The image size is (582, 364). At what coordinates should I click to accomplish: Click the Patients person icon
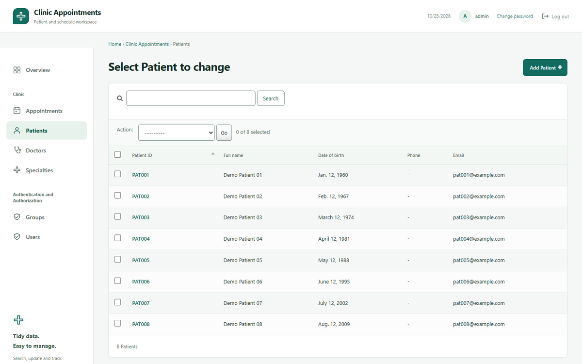pos(17,131)
